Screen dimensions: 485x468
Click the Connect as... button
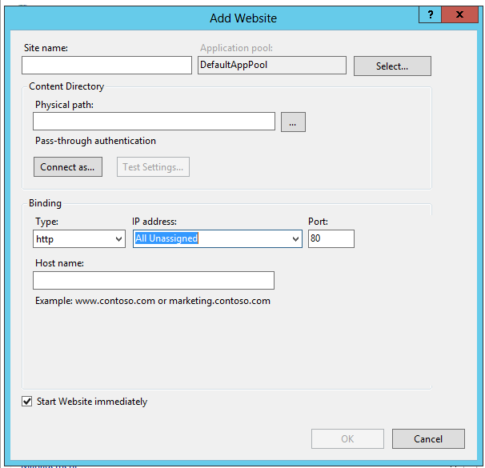tap(67, 167)
